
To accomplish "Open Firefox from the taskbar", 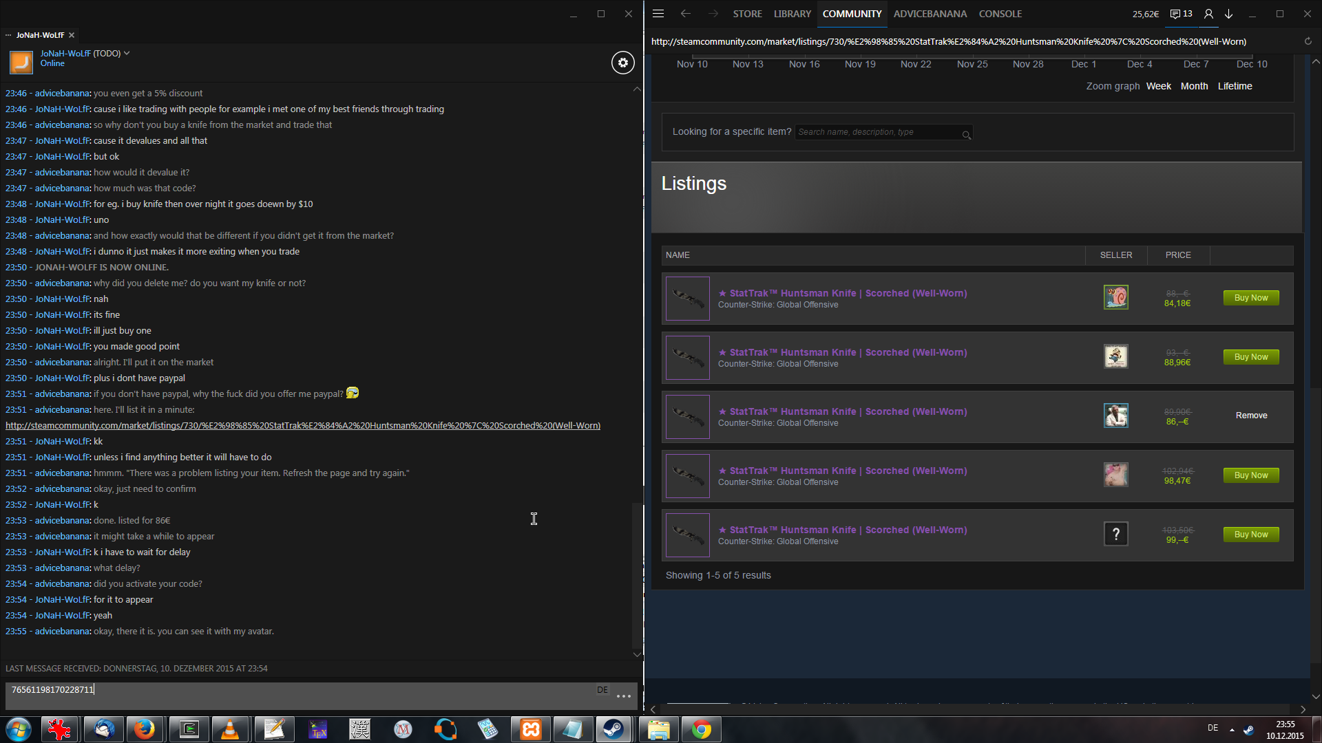I will click(145, 729).
